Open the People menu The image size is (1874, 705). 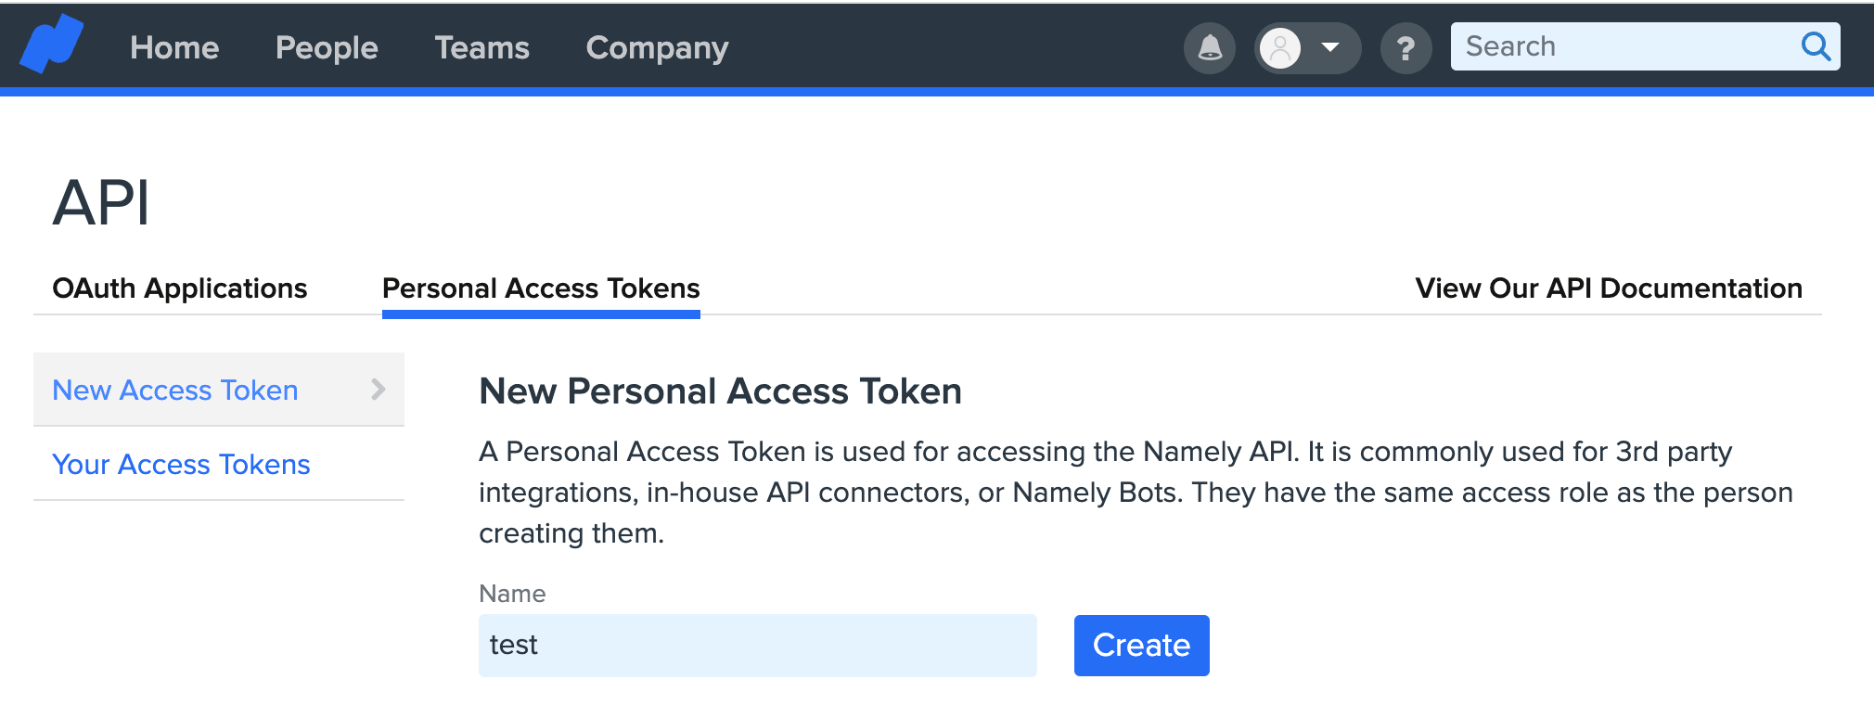tap(327, 47)
